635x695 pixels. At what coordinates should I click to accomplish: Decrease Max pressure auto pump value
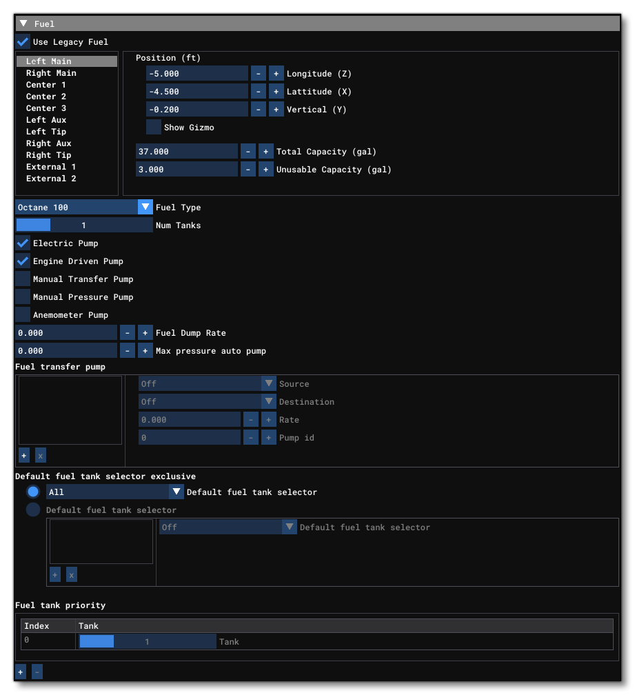128,350
